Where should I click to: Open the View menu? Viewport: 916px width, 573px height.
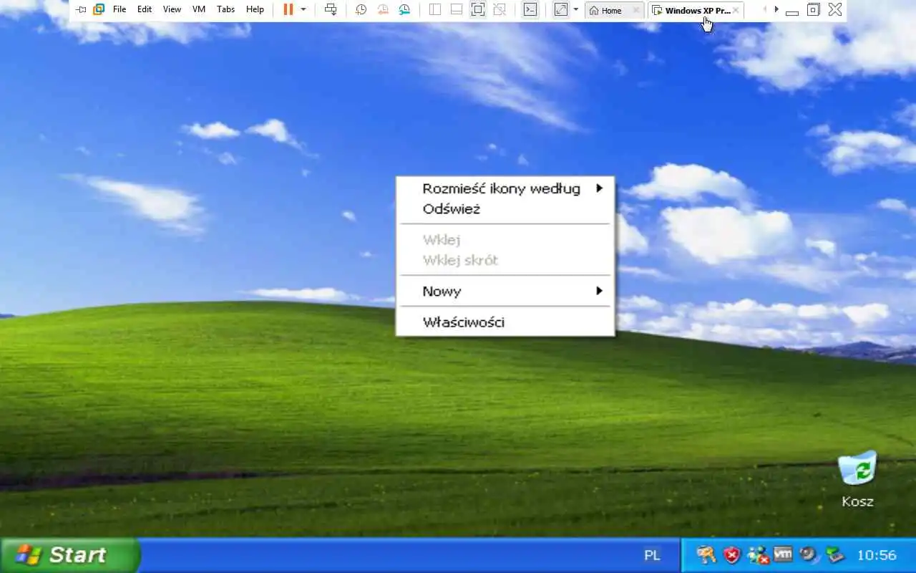pos(172,10)
